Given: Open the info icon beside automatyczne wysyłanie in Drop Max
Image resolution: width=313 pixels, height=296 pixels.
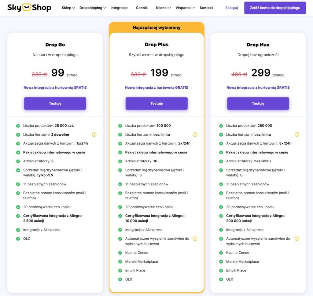Looking at the screenshot, I should (x=297, y=239).
